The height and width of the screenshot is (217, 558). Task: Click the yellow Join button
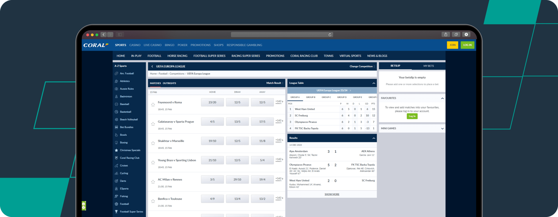click(453, 45)
